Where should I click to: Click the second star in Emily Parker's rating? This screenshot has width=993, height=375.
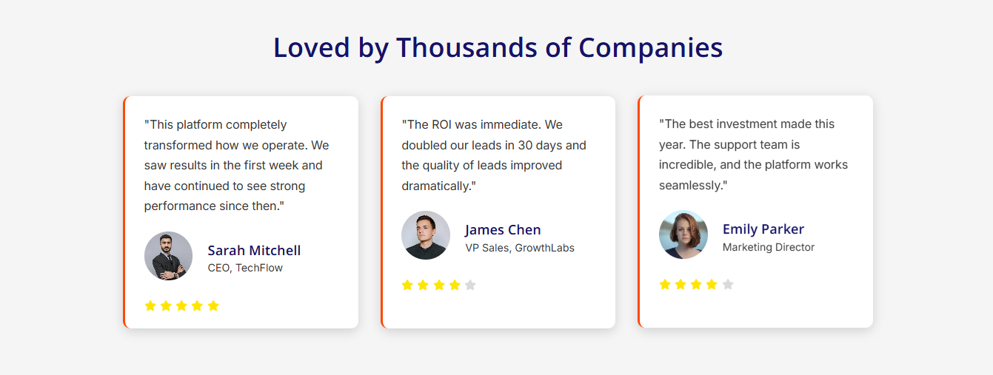pyautogui.click(x=681, y=284)
